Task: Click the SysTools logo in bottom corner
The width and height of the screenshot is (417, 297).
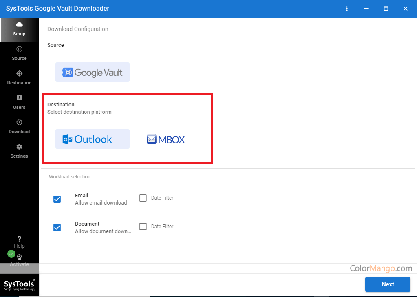Action: pyautogui.click(x=19, y=285)
